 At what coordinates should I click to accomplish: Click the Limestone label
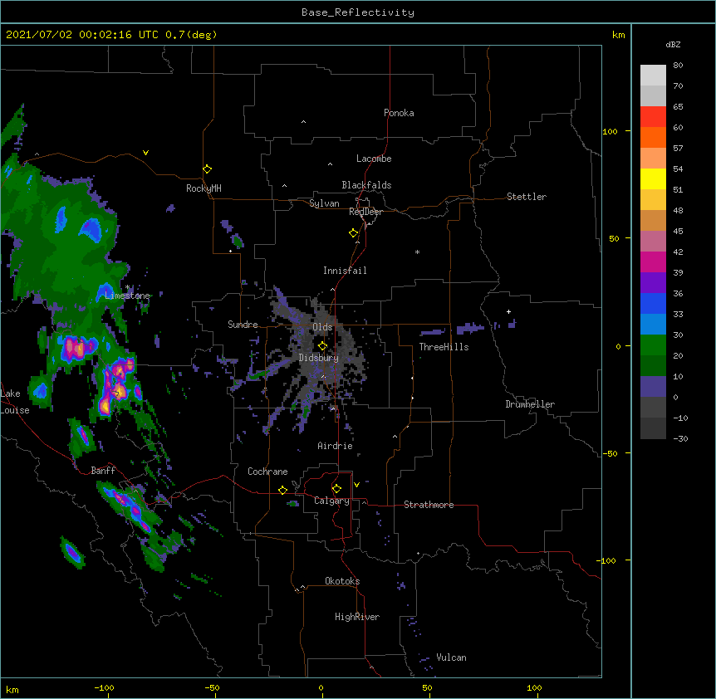127,296
